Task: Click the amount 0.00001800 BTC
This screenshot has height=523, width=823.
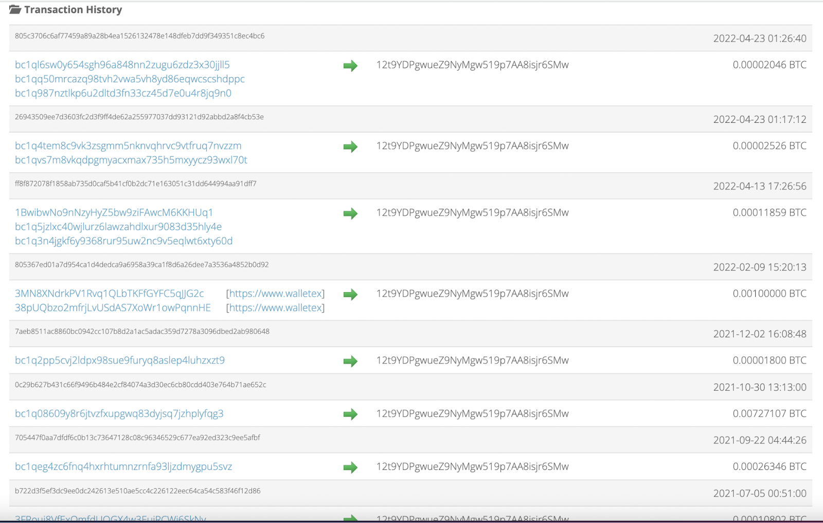Action: (770, 360)
